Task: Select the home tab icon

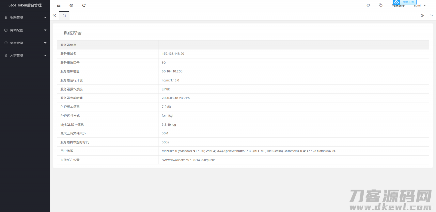Action: pyautogui.click(x=64, y=15)
